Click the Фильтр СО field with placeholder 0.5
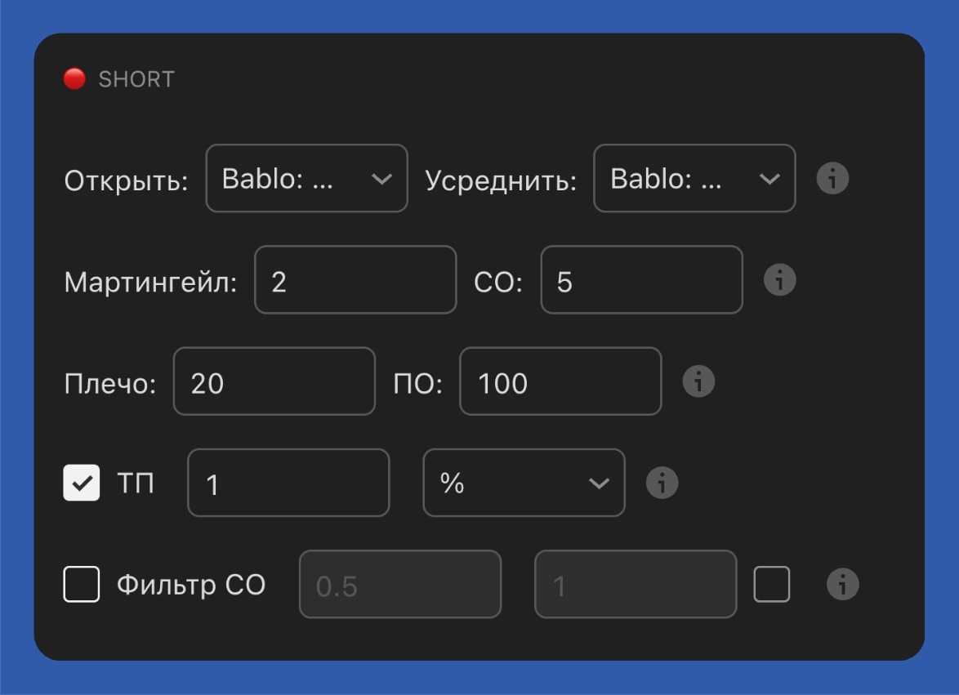Screen dimensions: 959x695 400,584
